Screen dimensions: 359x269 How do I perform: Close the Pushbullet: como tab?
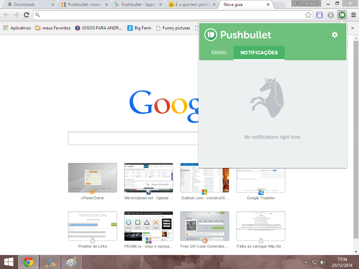coord(107,5)
